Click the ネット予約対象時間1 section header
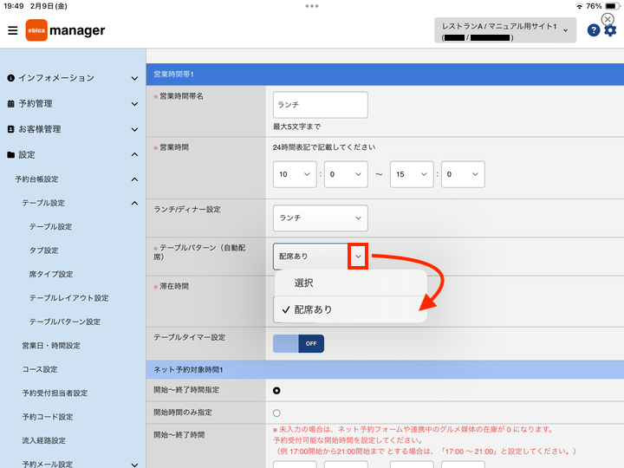Image resolution: width=624 pixels, height=468 pixels. point(385,370)
